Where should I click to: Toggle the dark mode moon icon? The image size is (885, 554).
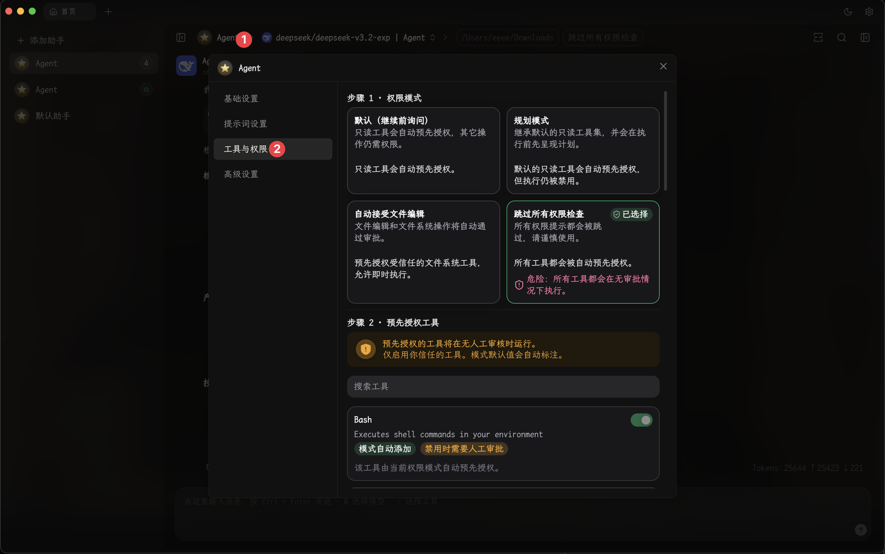pos(848,12)
